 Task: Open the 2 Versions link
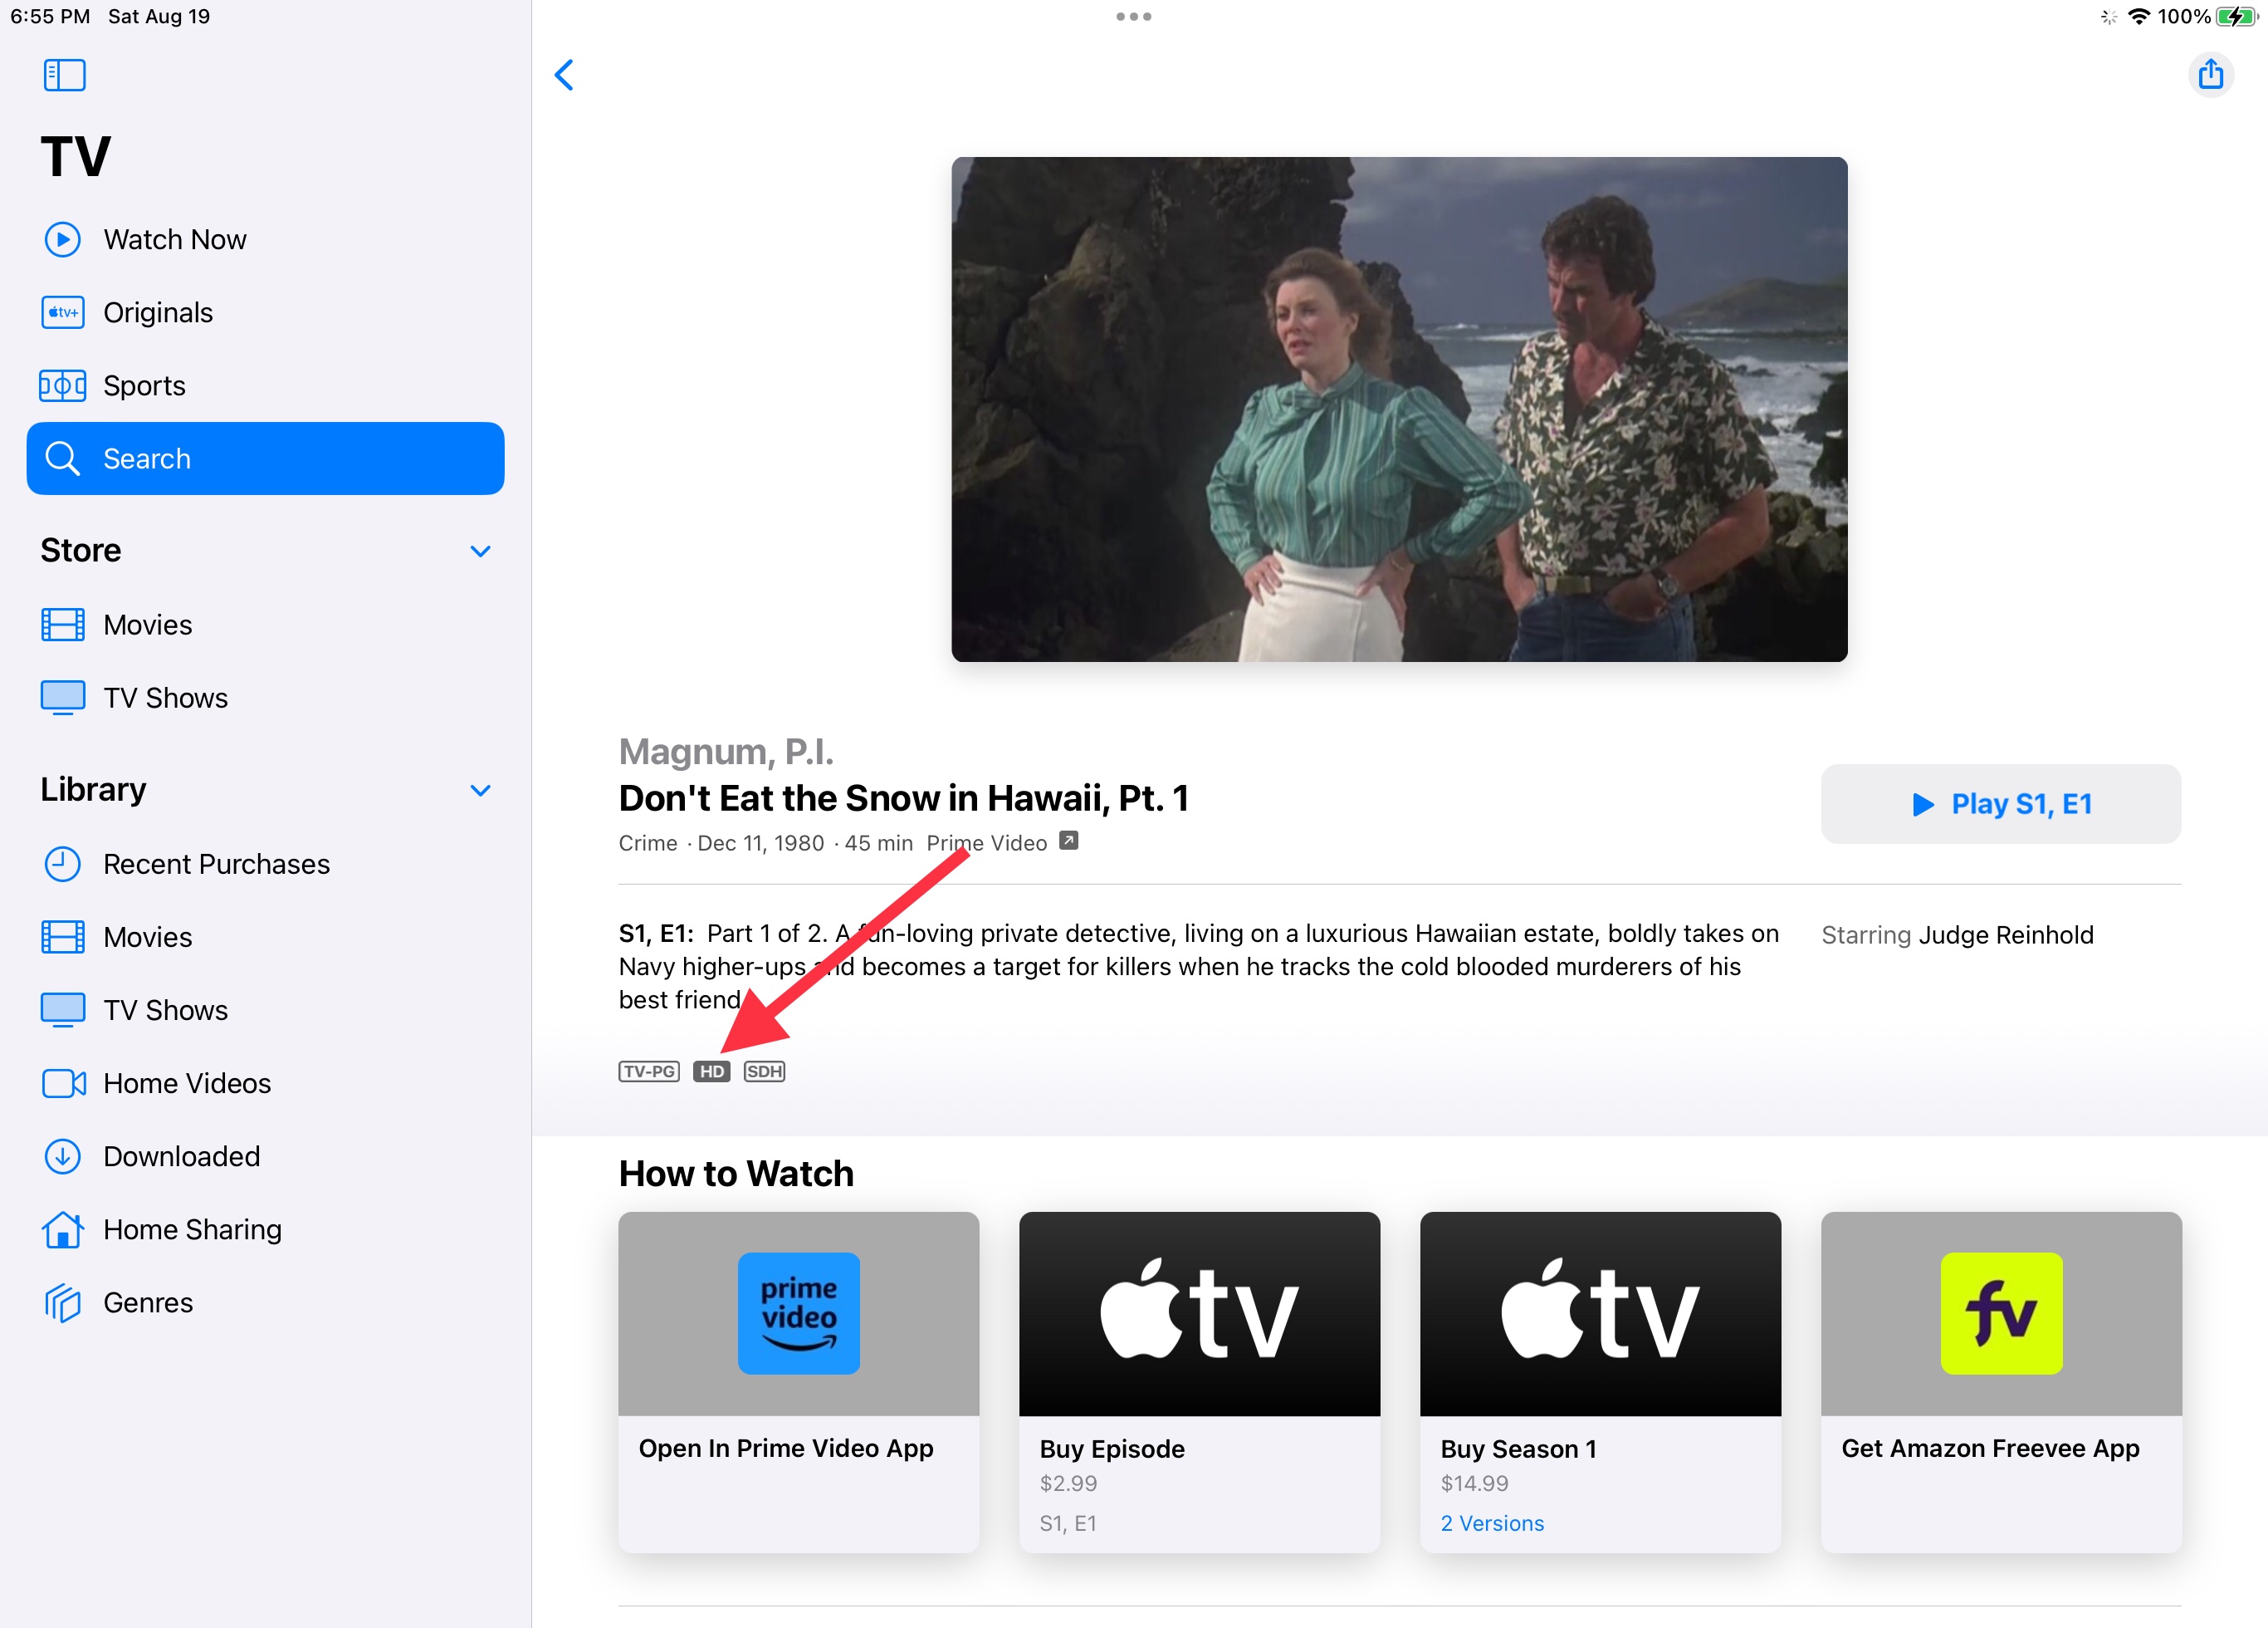(x=1491, y=1523)
